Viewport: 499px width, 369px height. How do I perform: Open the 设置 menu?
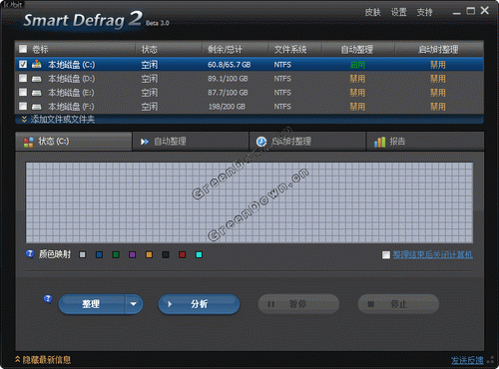(398, 12)
